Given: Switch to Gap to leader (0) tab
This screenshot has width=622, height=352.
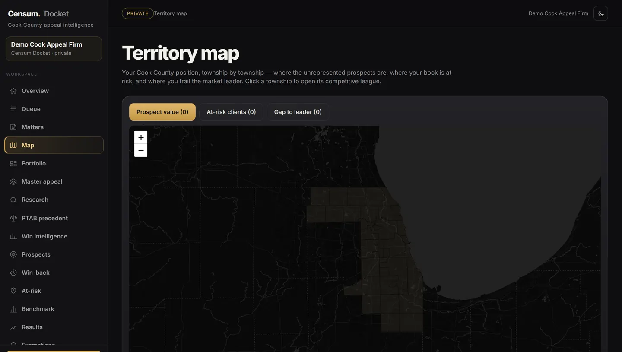Looking at the screenshot, I should pyautogui.click(x=298, y=112).
